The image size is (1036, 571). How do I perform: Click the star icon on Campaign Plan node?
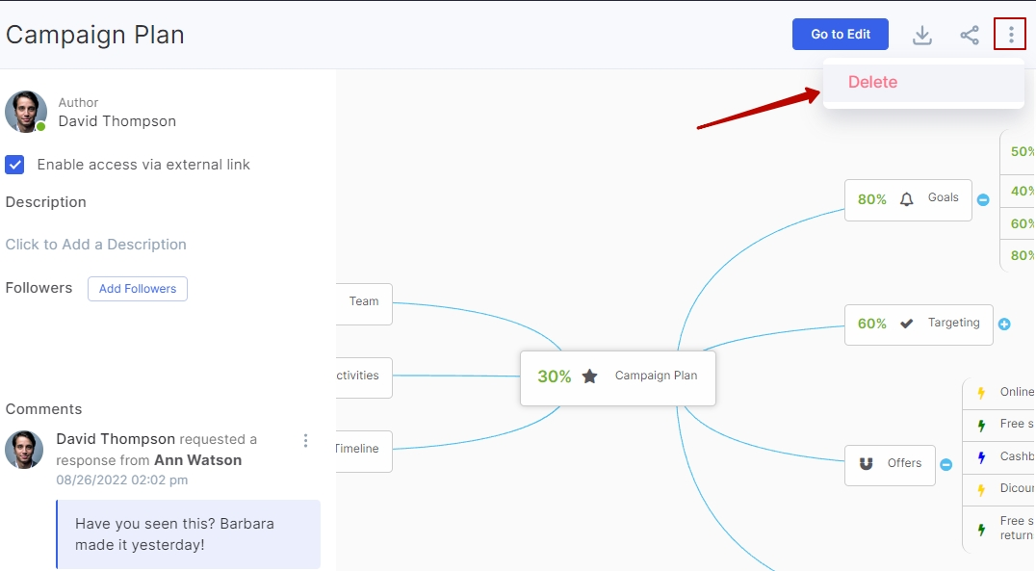[x=590, y=376]
